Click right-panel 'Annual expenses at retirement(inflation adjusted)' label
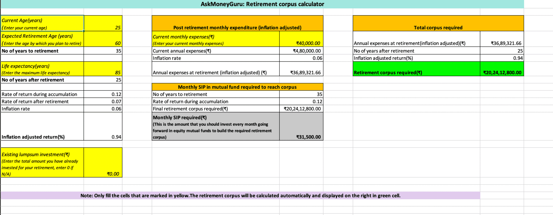This screenshot has height=215, width=553. coord(416,39)
